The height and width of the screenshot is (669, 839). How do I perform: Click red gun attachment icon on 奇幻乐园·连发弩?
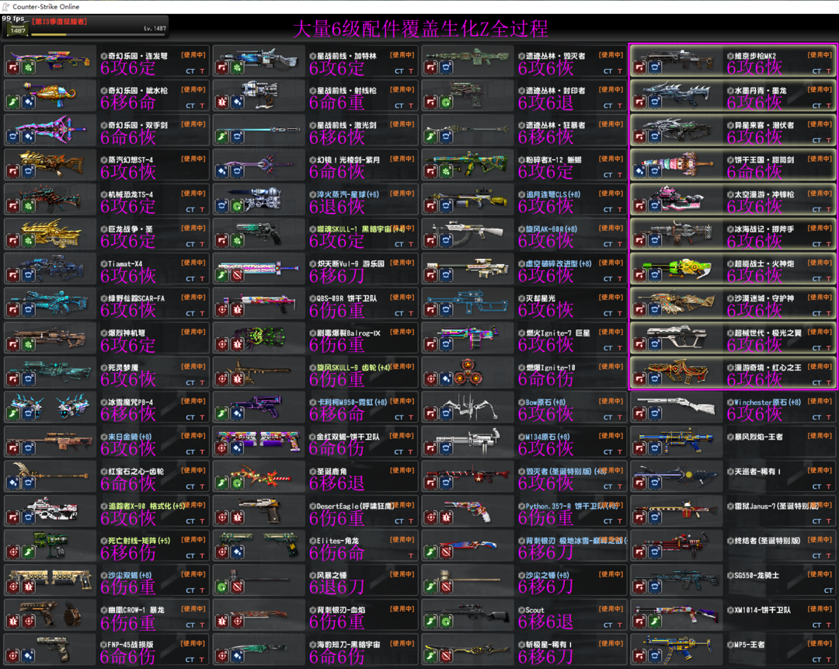[x=13, y=68]
